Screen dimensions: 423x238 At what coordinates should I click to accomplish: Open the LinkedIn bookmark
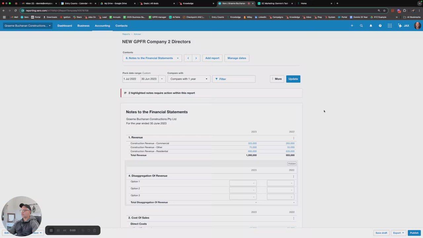coord(260,17)
